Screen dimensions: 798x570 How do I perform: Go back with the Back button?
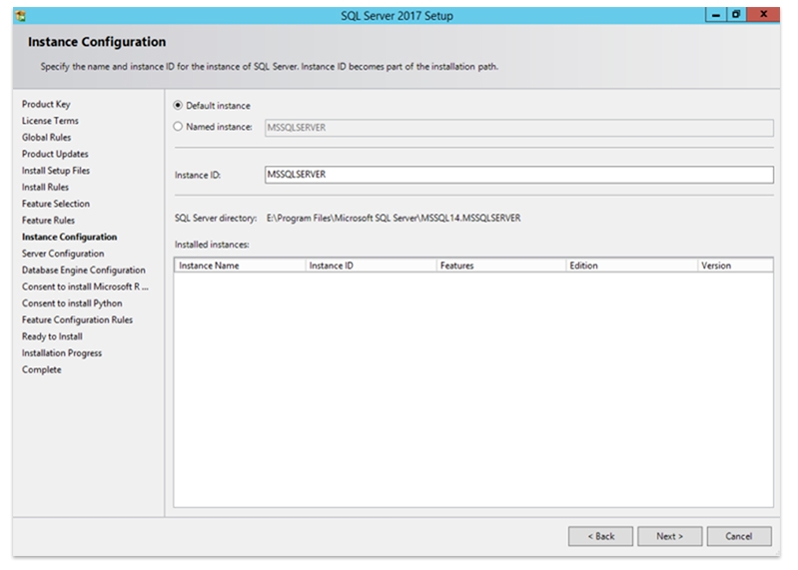click(x=600, y=536)
